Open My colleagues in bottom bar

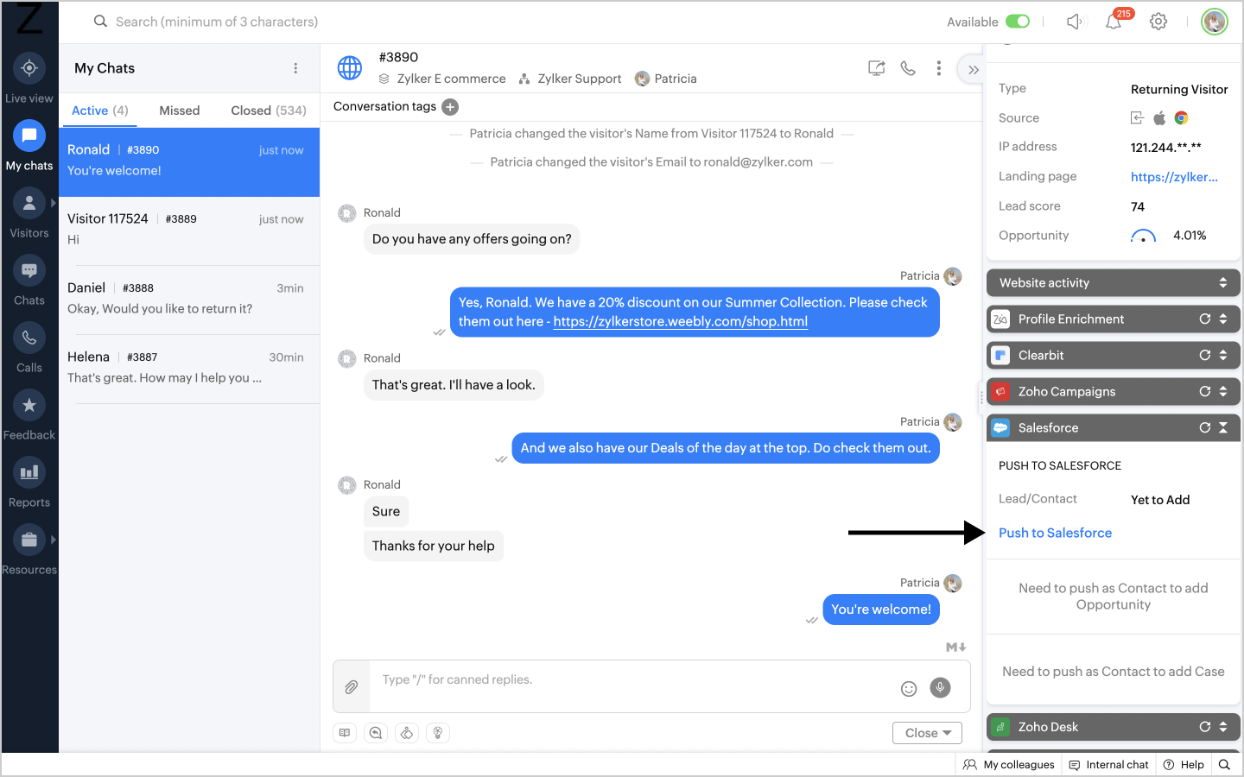(1009, 765)
